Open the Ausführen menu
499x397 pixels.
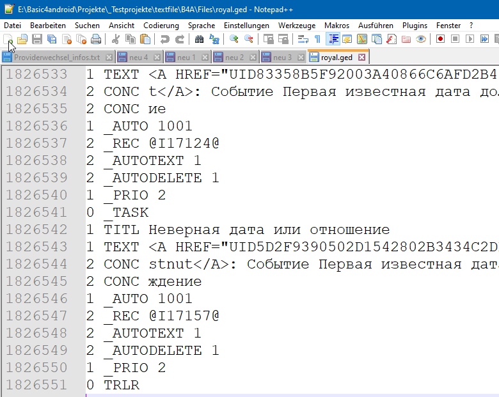pos(376,26)
